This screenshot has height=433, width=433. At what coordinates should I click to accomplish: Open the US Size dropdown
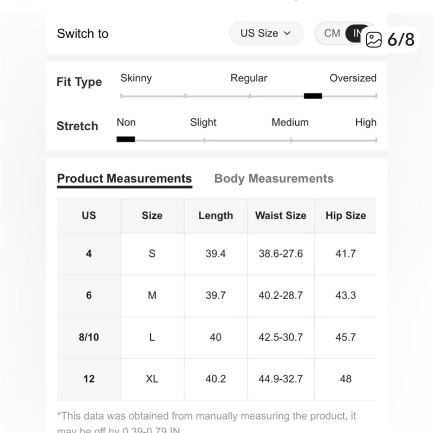(266, 33)
